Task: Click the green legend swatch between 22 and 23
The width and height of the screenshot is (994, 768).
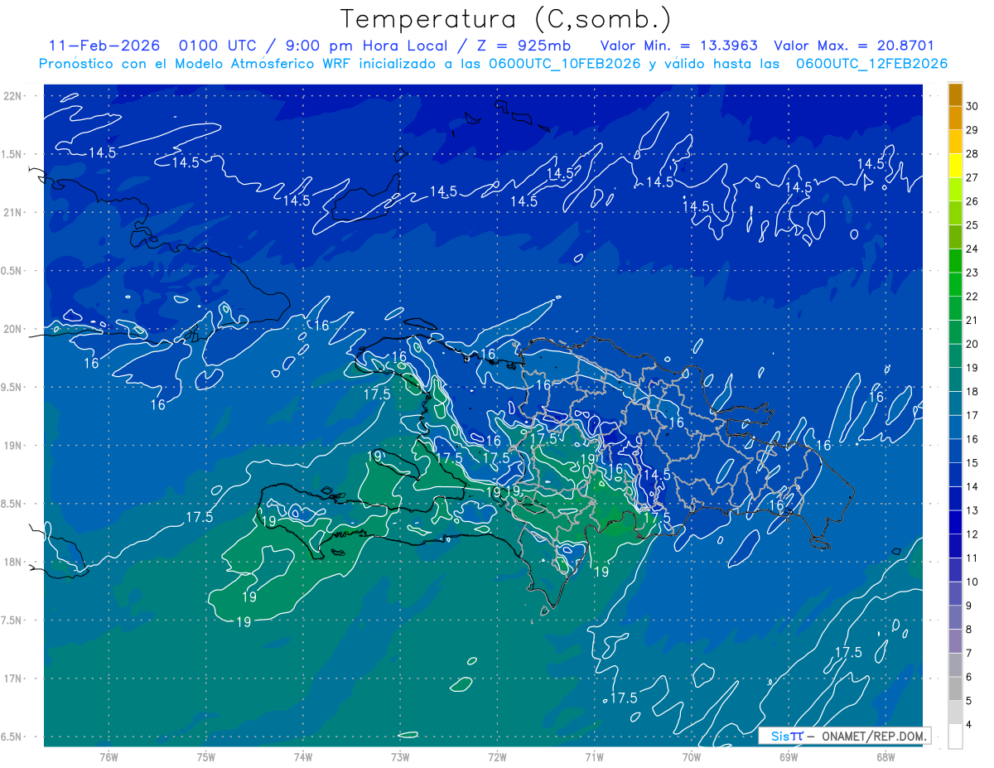Action: click(955, 285)
